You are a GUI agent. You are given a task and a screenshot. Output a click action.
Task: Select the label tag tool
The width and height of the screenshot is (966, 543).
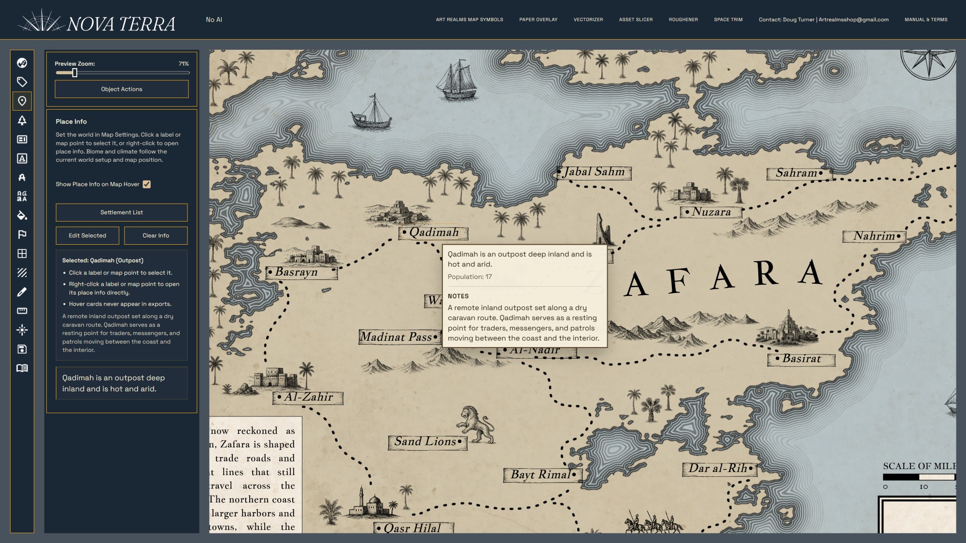coord(22,82)
